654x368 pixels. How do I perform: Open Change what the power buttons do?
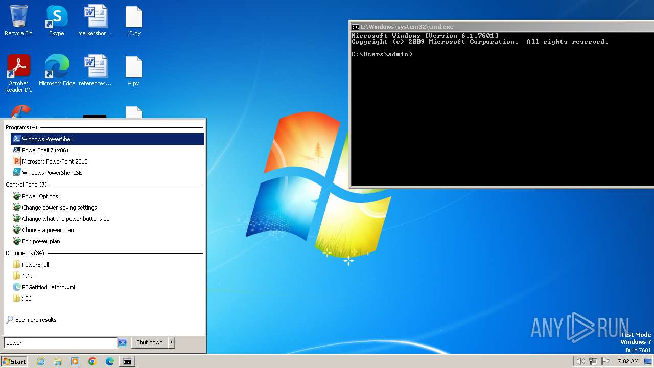(x=107, y=219)
